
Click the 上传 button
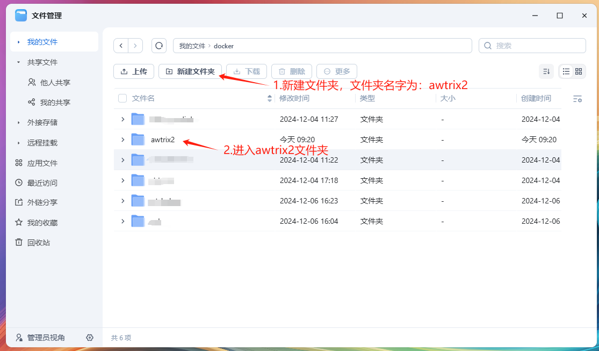[134, 71]
